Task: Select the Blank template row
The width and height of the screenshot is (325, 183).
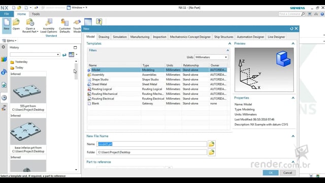Action: coord(157,103)
